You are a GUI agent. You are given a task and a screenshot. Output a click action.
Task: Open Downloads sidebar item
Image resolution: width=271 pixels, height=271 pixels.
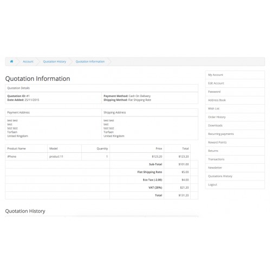[235, 125]
